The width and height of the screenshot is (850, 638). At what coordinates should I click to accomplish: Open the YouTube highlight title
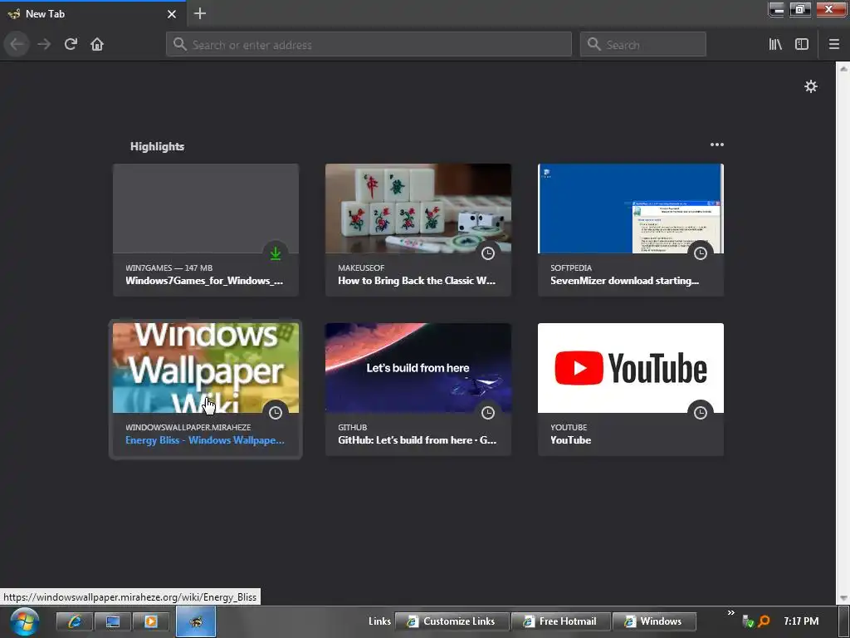pyautogui.click(x=571, y=440)
